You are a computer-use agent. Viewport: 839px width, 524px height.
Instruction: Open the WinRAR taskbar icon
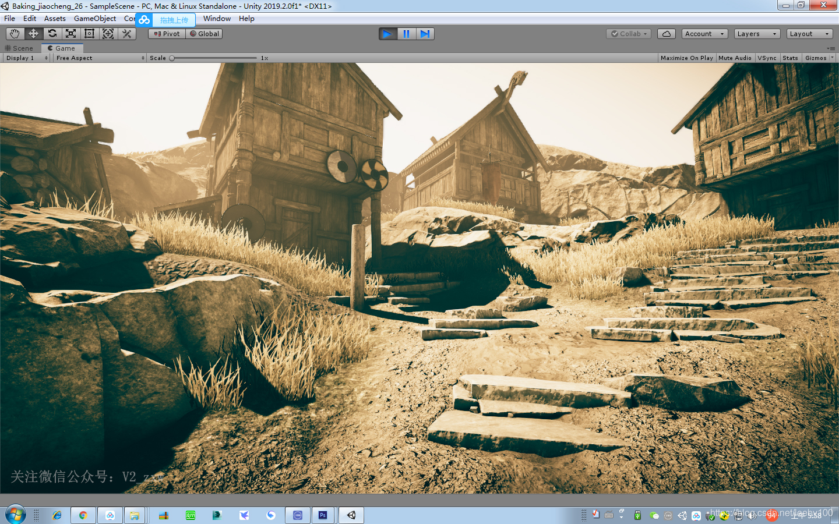(x=164, y=515)
